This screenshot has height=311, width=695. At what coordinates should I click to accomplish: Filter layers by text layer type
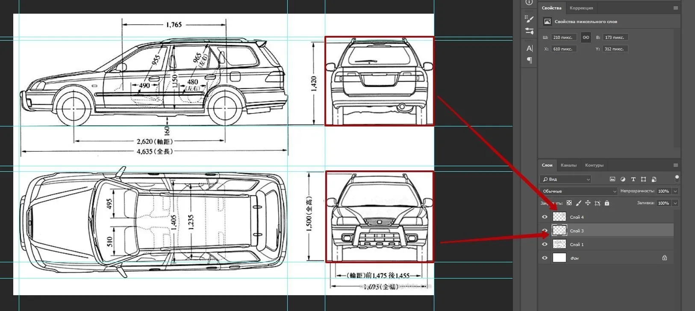[633, 179]
